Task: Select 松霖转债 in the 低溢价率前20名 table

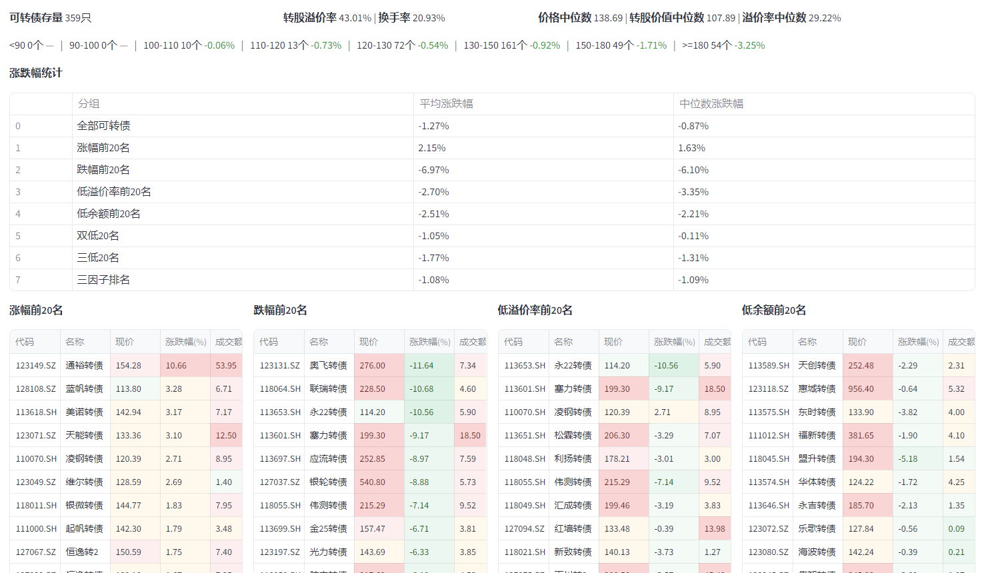Action: [573, 435]
